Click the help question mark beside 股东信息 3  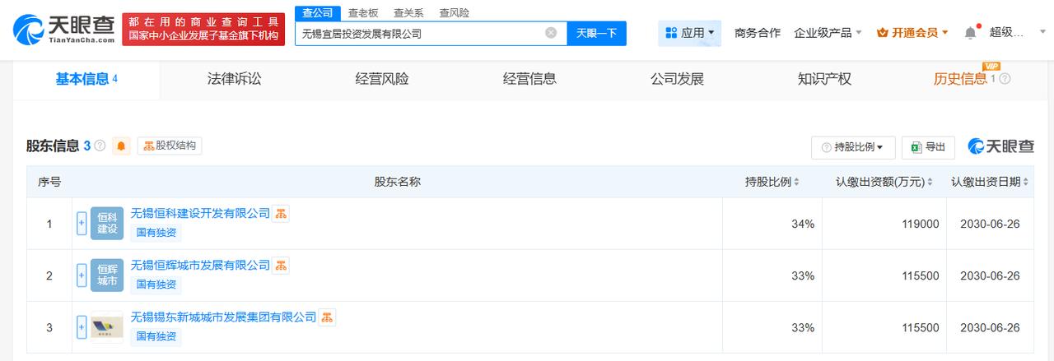click(100, 146)
